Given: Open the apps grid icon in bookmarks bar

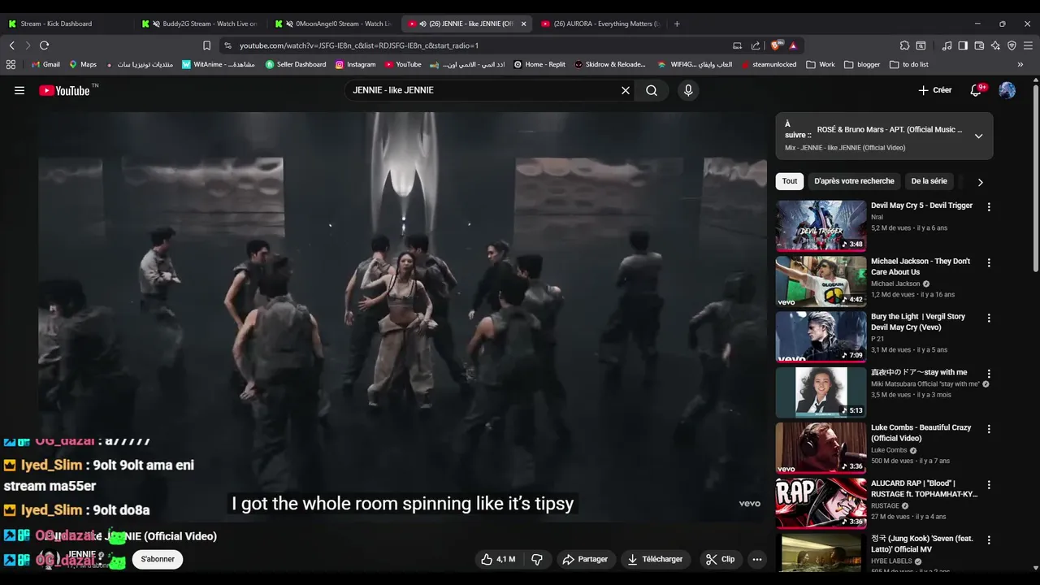Looking at the screenshot, I should (11, 64).
